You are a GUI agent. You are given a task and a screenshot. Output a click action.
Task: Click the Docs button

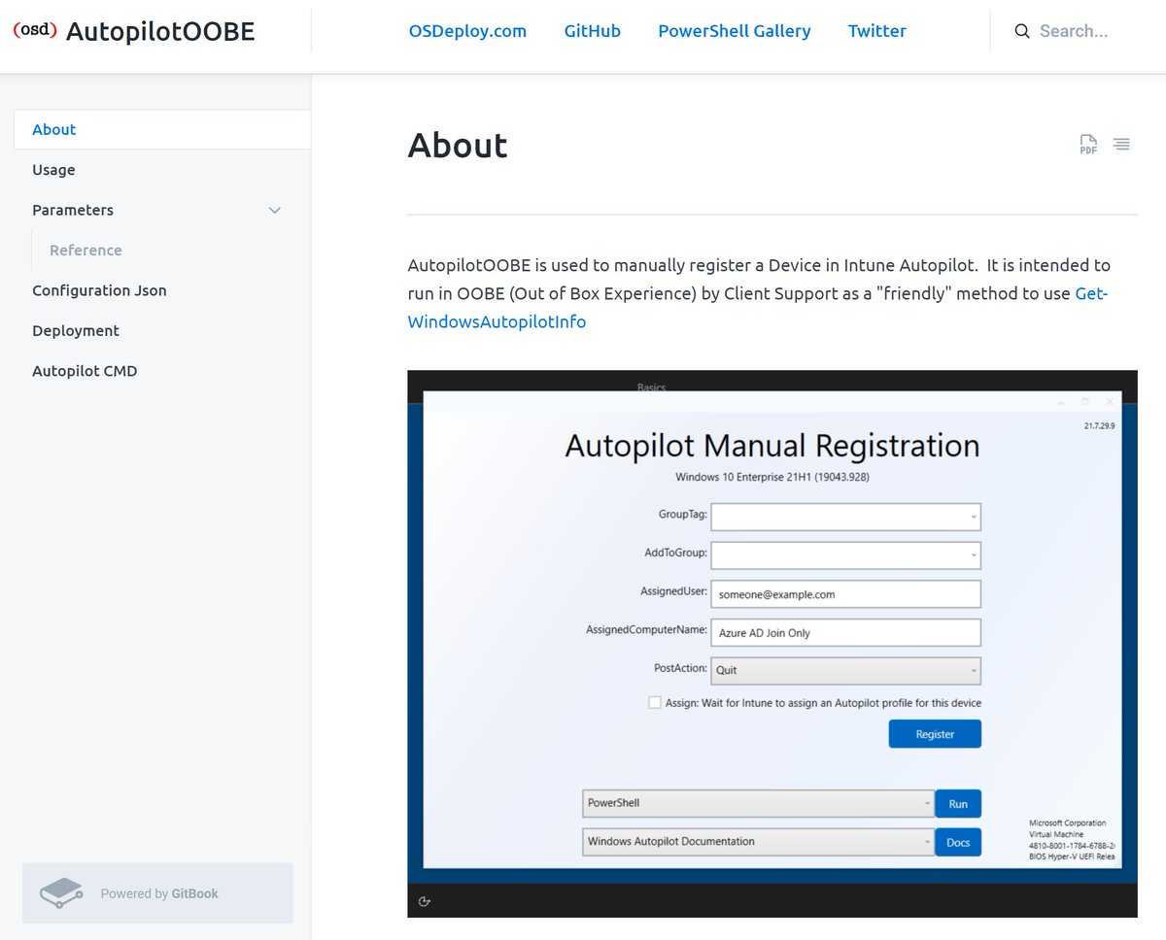pyautogui.click(x=958, y=842)
